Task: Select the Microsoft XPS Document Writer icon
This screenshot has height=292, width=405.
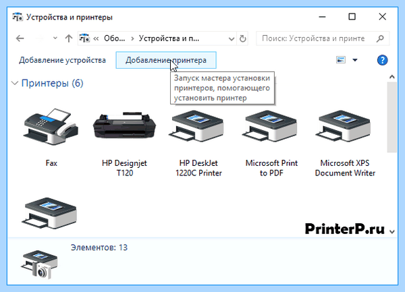Action: click(343, 126)
